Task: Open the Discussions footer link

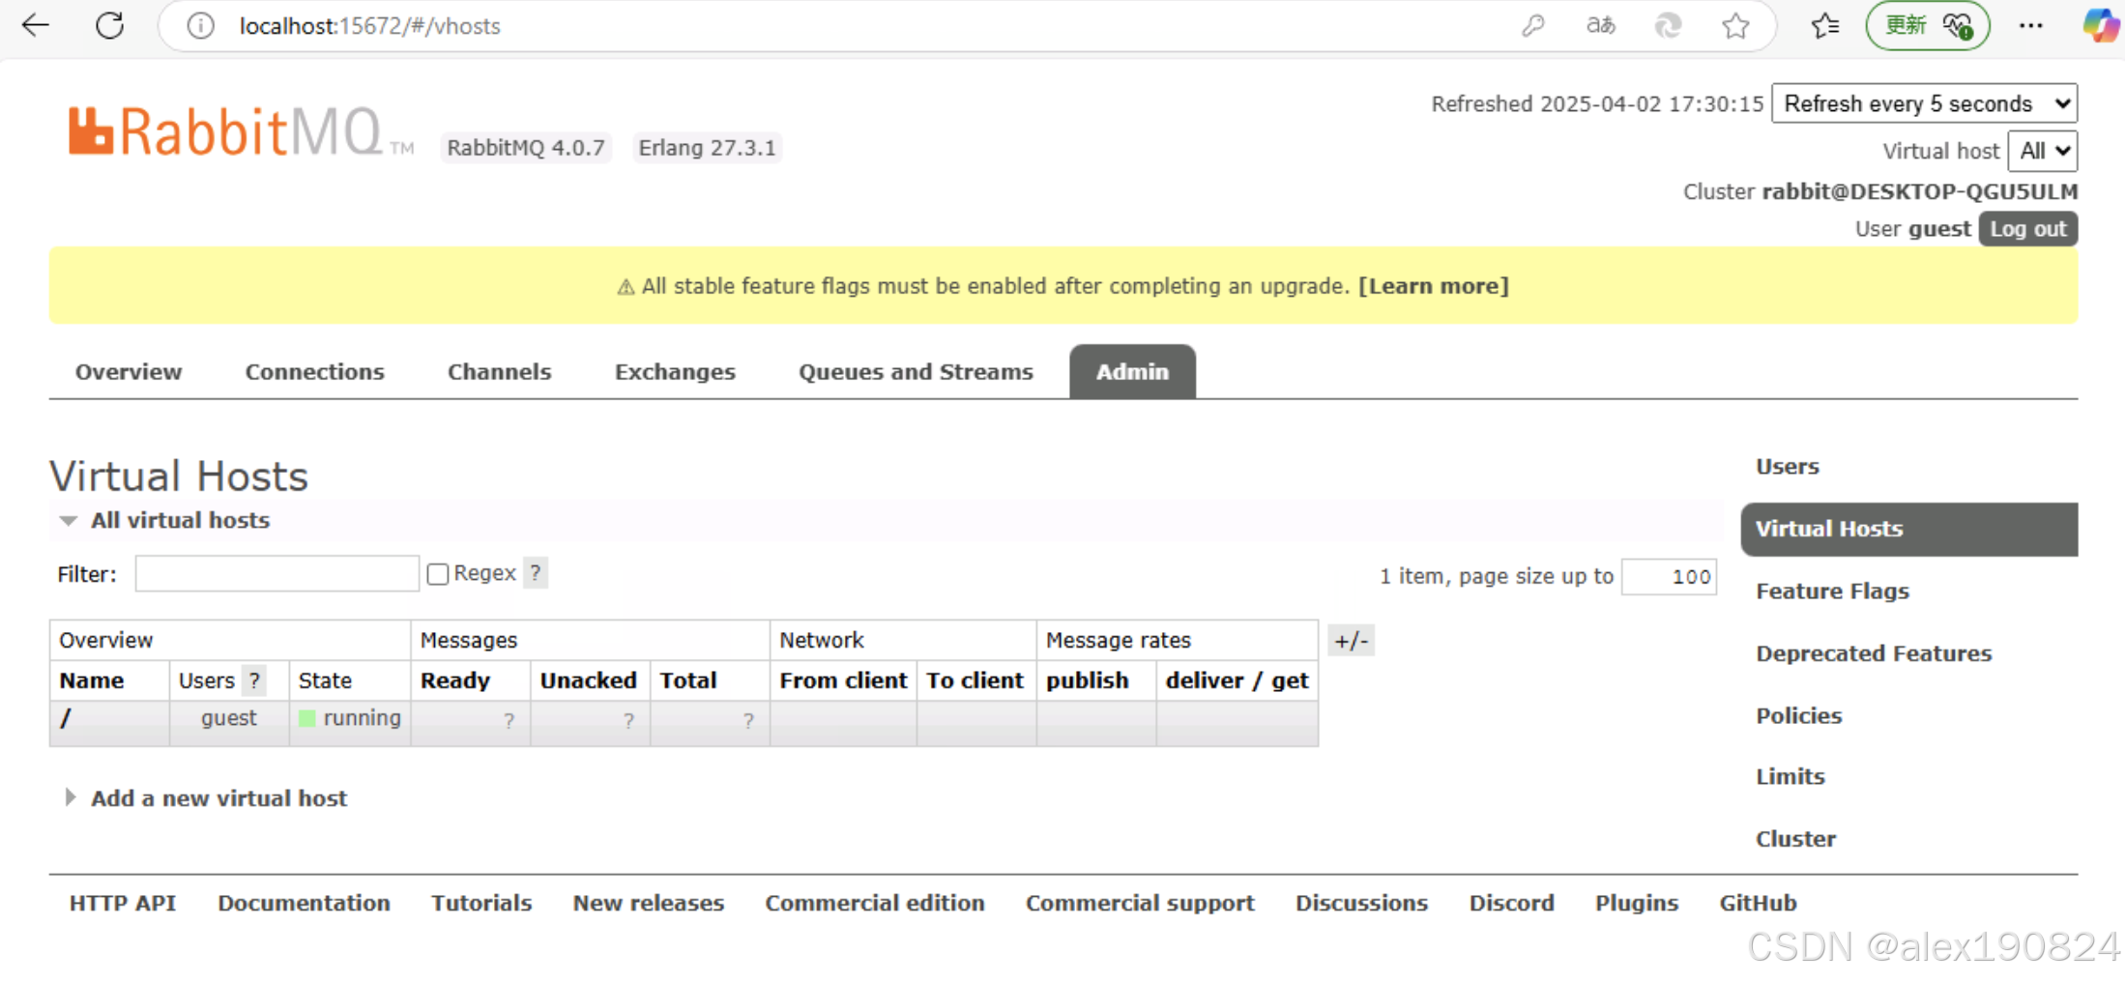Action: pos(1361,903)
